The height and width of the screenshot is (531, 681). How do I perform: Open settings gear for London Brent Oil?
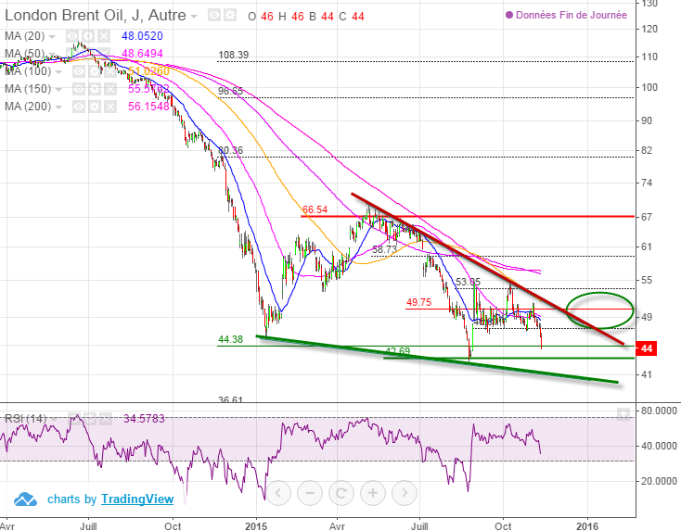228,15
